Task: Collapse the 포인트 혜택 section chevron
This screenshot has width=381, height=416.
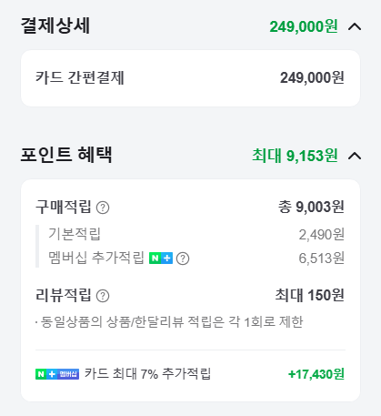Action: (x=355, y=156)
